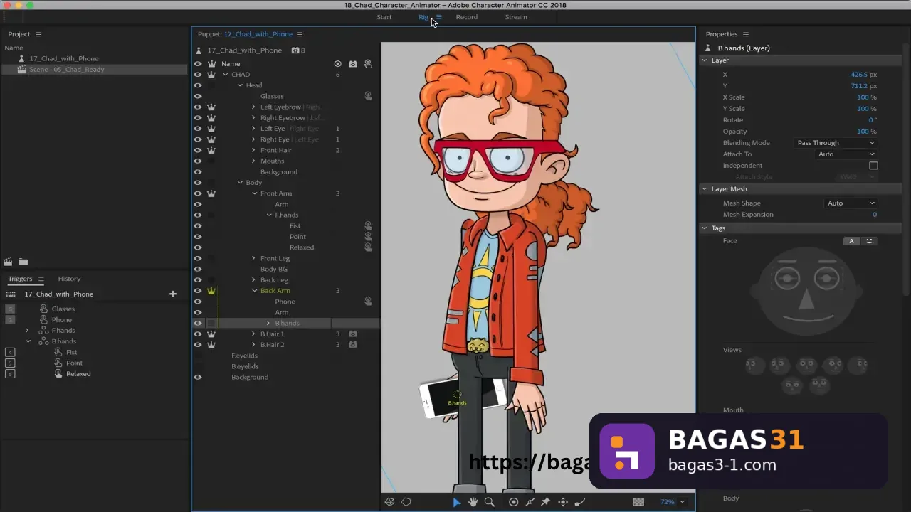The height and width of the screenshot is (512, 911).
Task: Click the new scene clapperboard icon
Action: (8, 262)
